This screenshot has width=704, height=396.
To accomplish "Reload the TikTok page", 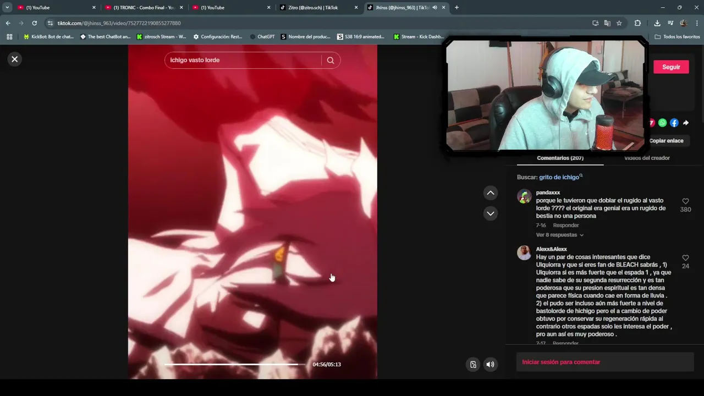I will [34, 23].
